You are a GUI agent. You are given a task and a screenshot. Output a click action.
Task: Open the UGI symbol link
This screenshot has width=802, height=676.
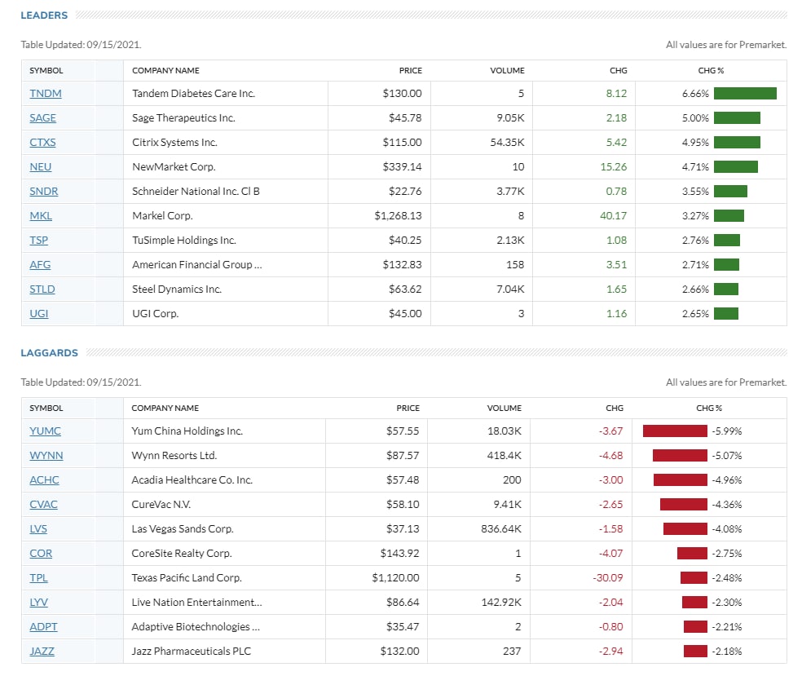[x=39, y=314]
